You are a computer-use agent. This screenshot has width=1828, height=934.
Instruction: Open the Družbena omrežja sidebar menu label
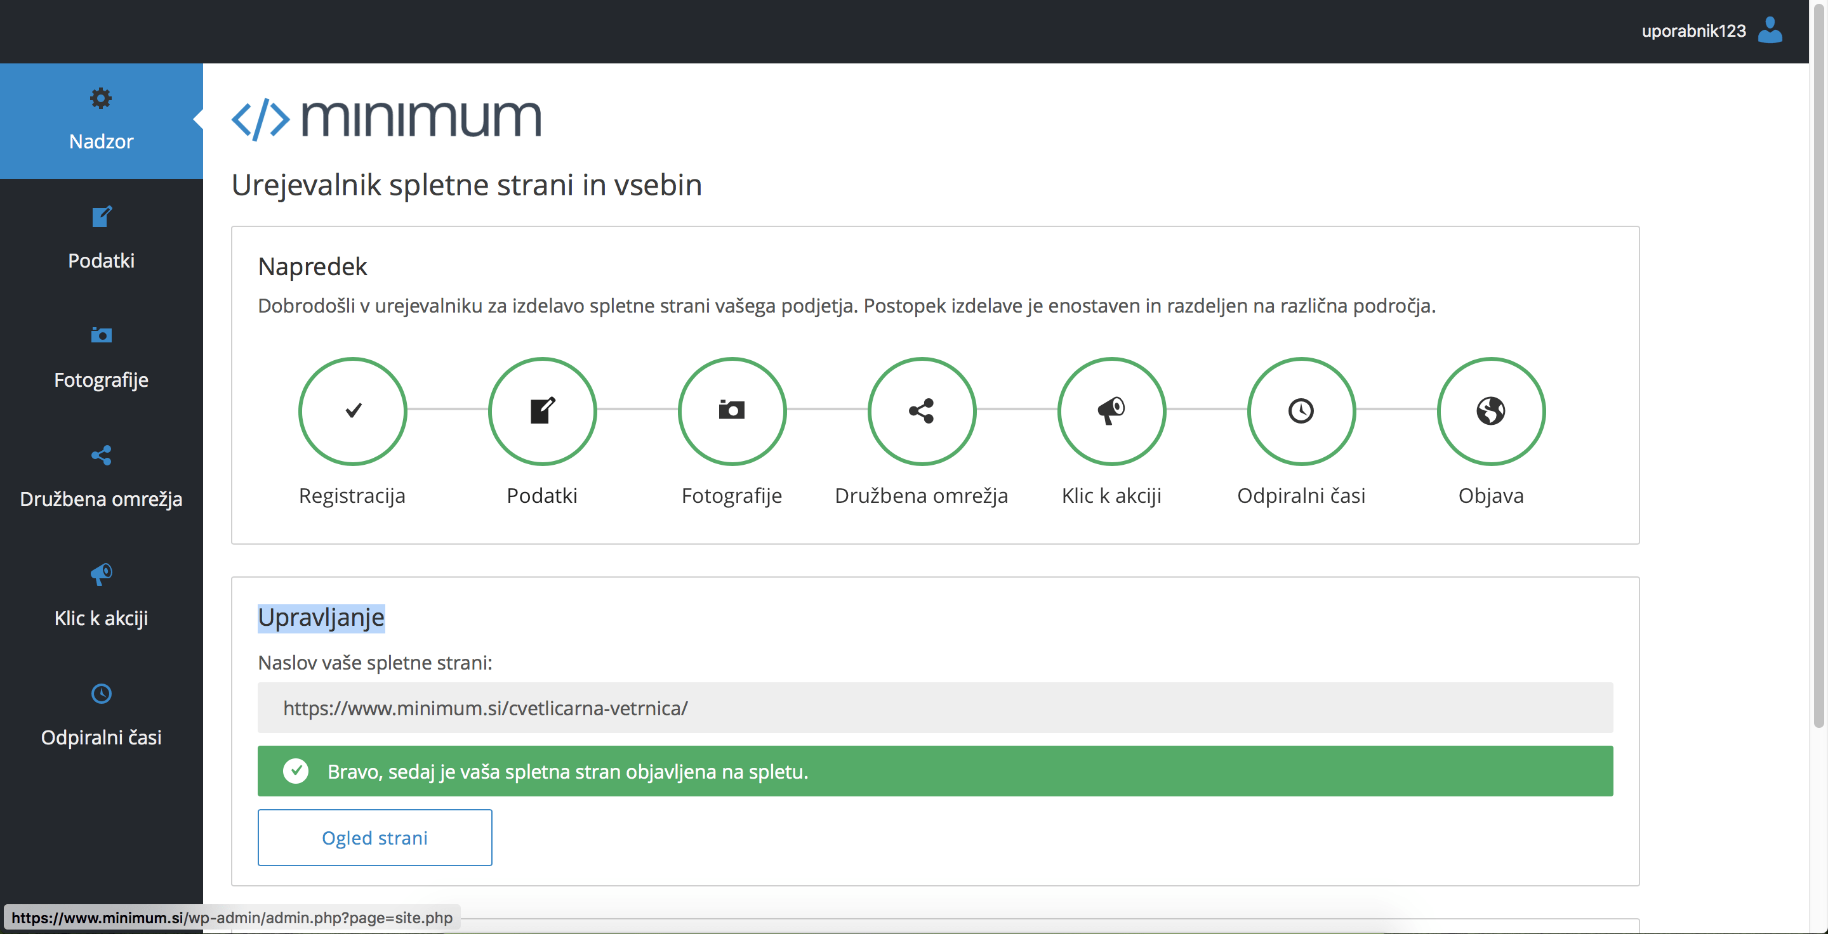click(x=102, y=500)
